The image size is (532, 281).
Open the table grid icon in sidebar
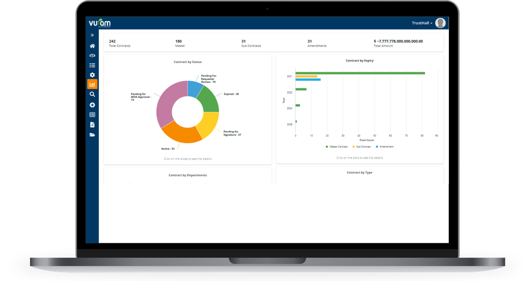[93, 115]
